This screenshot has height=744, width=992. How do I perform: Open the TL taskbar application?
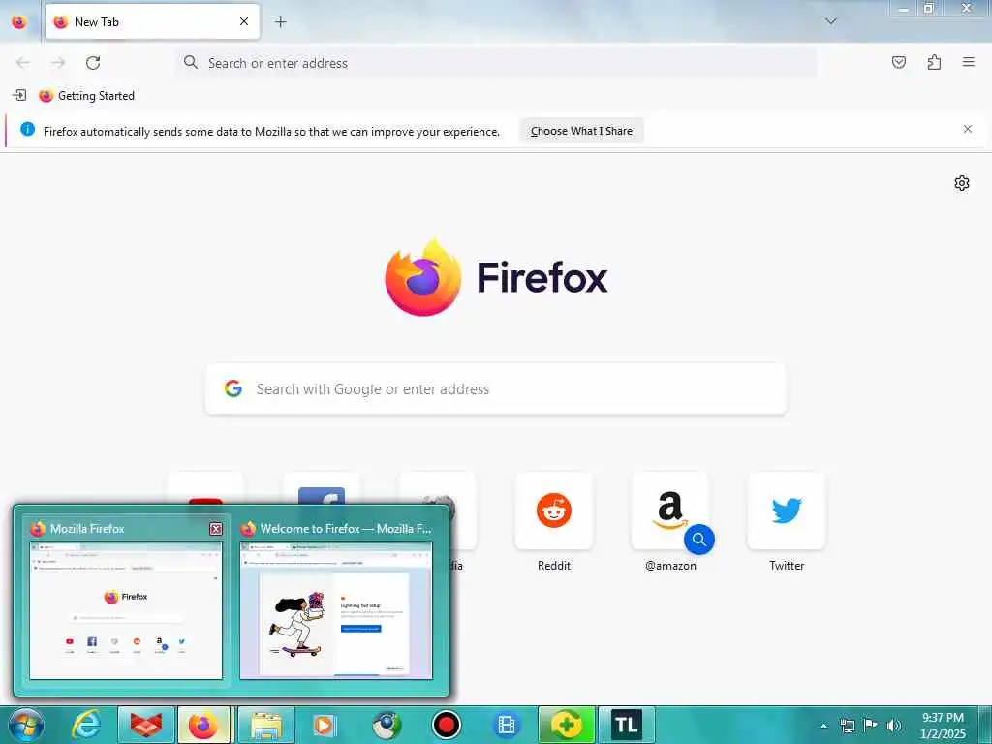coord(627,725)
